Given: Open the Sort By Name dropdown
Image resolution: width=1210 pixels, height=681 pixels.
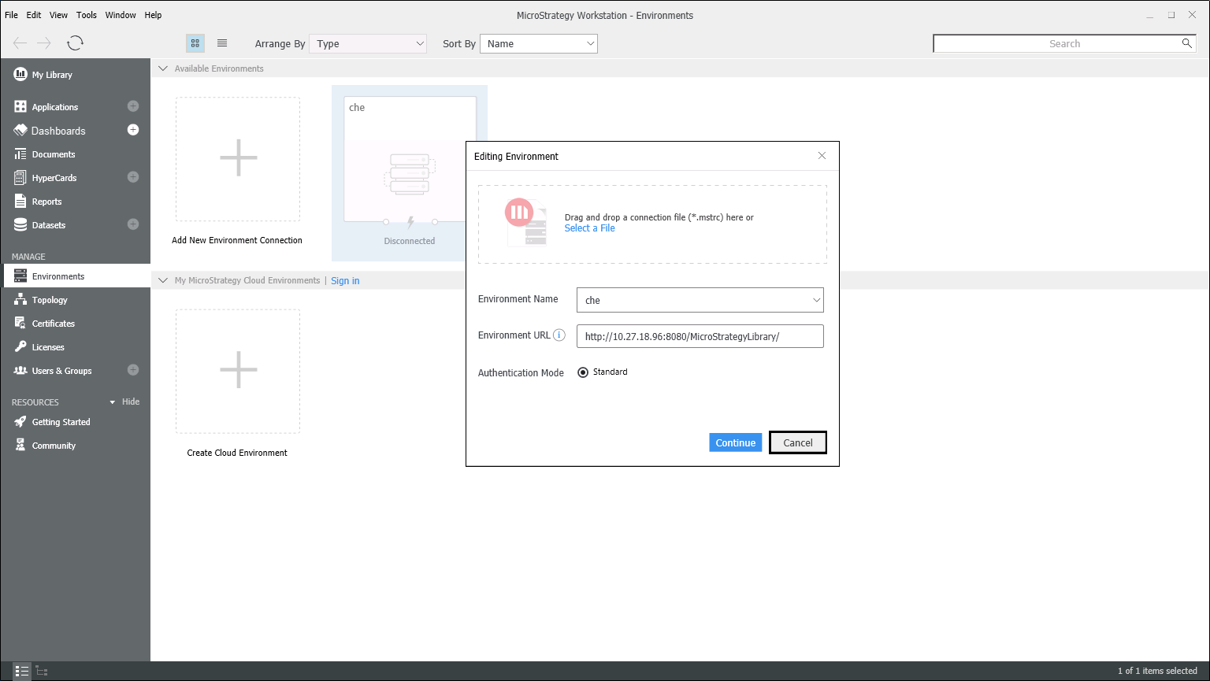Looking at the screenshot, I should (x=539, y=44).
